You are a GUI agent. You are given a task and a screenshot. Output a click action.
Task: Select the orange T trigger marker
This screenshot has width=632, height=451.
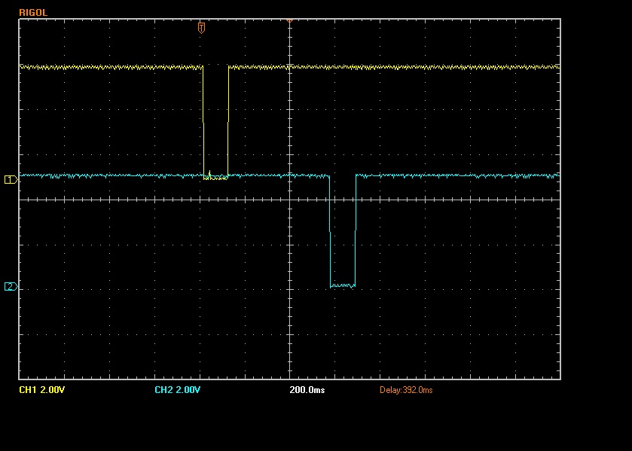201,28
